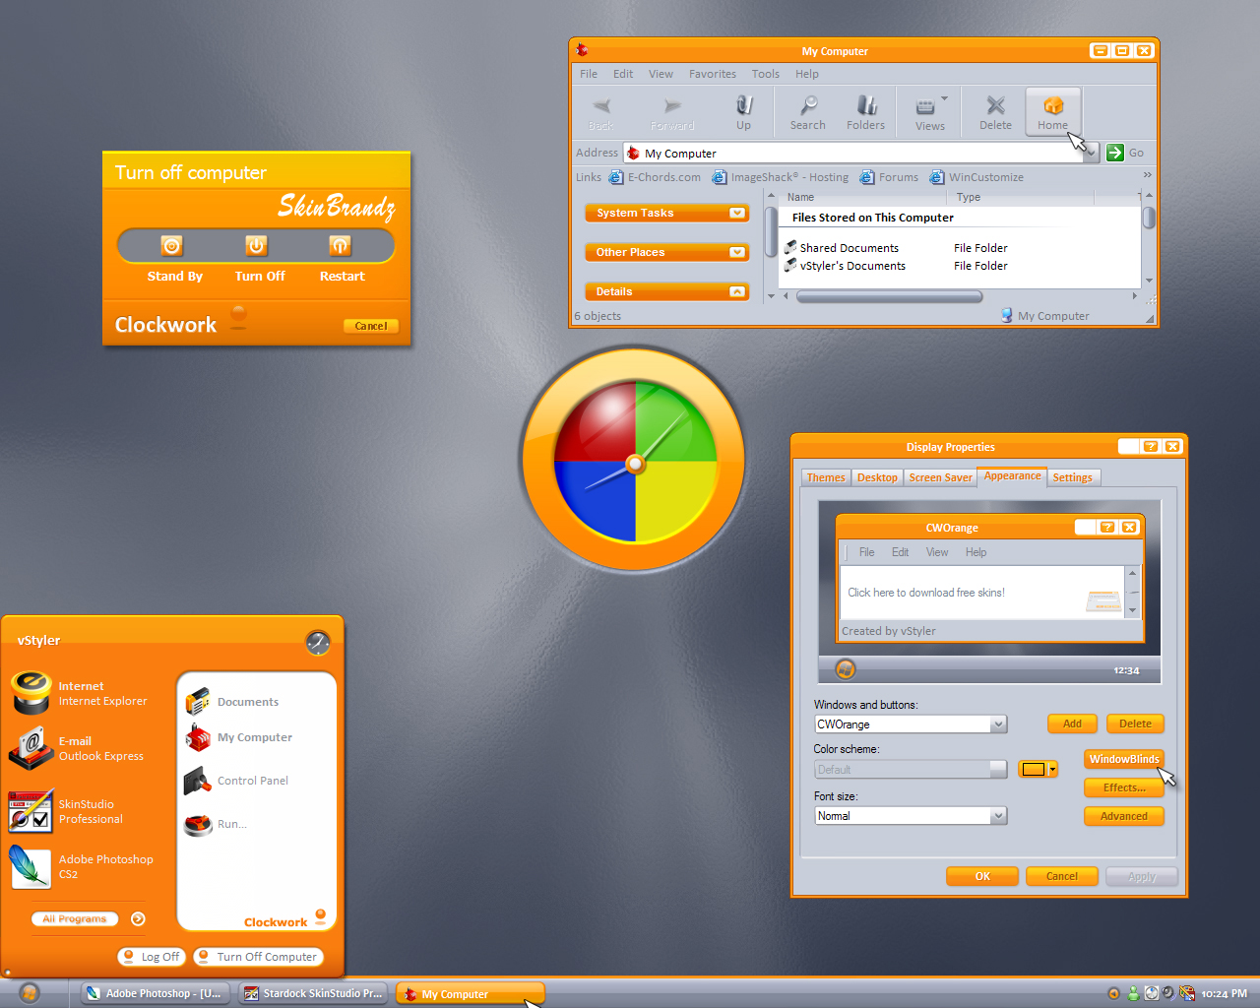This screenshot has height=1008, width=1260.
Task: Open the View menu in My Computer
Action: pyautogui.click(x=661, y=74)
